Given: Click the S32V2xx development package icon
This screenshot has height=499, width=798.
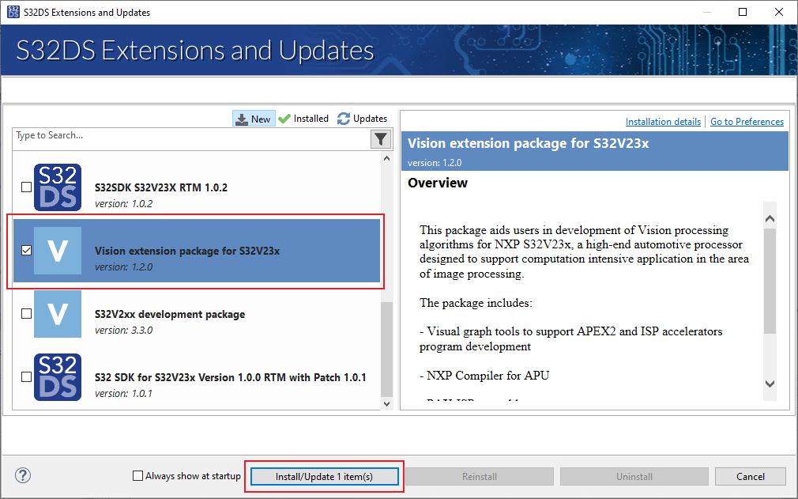Looking at the screenshot, I should pos(57,314).
